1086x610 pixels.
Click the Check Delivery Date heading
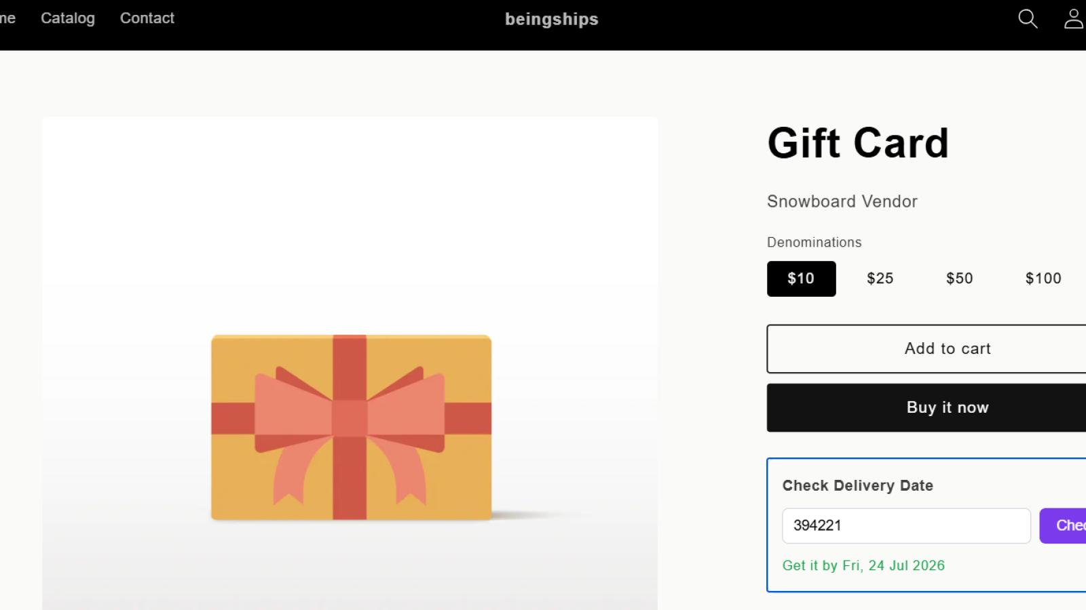click(x=857, y=485)
